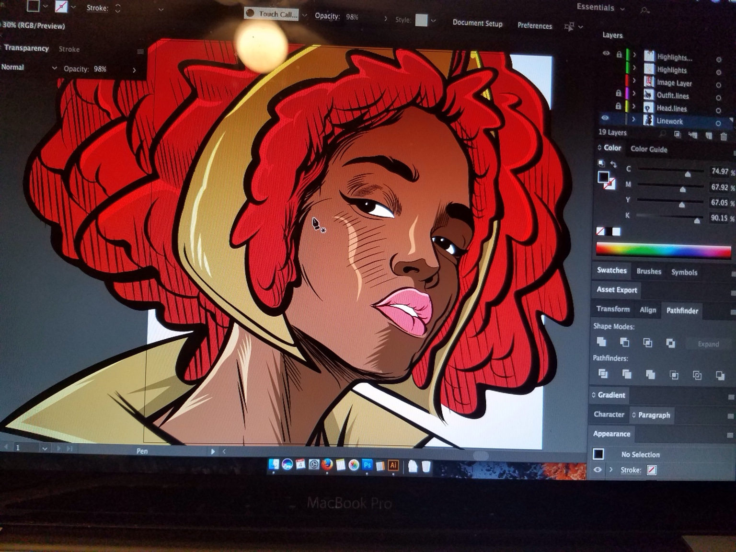Image resolution: width=736 pixels, height=552 pixels.
Task: Click the Outline pathfinder icon
Action: 697,375
